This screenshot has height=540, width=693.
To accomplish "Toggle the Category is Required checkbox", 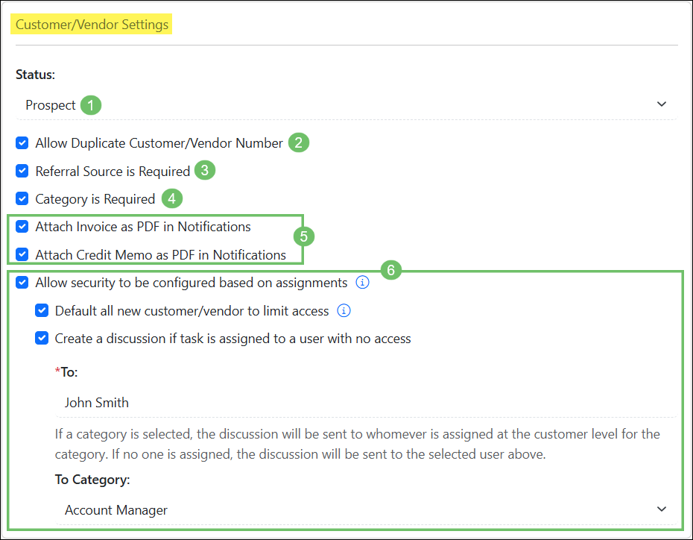I will coord(22,198).
